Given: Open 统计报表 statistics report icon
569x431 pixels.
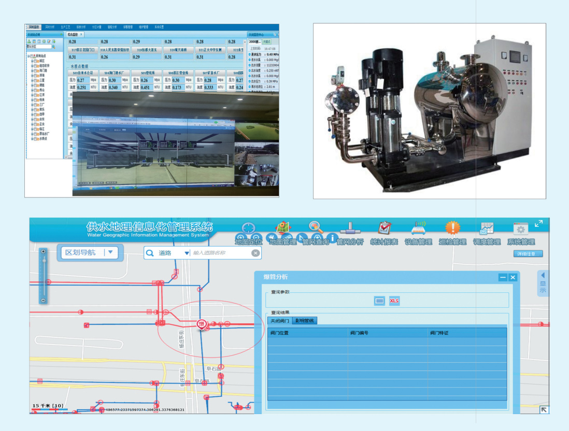Looking at the screenshot, I should pos(384,228).
